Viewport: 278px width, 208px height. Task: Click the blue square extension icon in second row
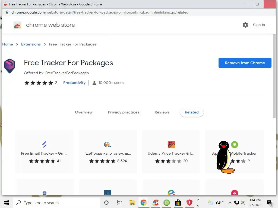[x=108, y=193]
